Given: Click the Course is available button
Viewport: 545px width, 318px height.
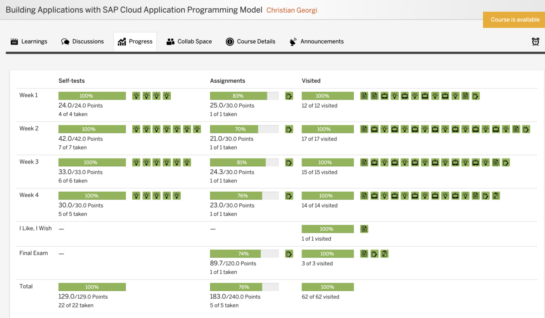Looking at the screenshot, I should pos(514,20).
